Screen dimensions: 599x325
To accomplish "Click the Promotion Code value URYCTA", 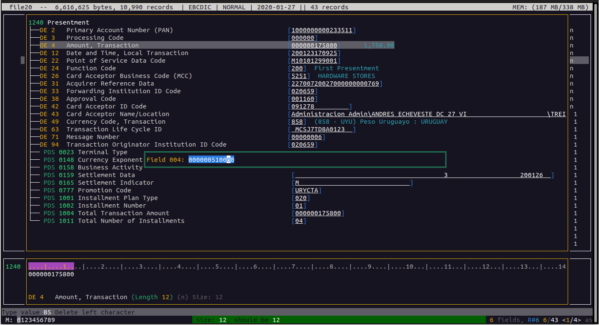I will (x=306, y=190).
